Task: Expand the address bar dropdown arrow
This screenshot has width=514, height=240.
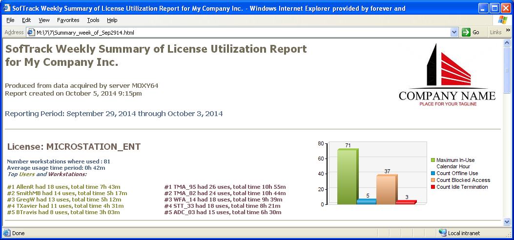Action: point(454,32)
